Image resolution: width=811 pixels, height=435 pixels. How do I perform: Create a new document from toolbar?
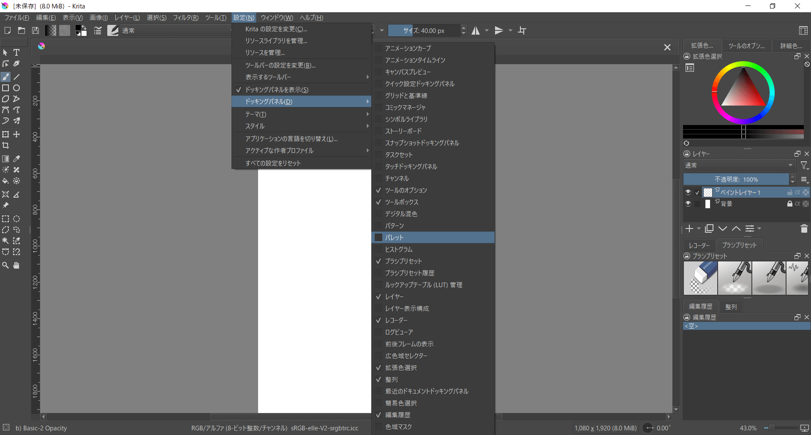tap(7, 30)
